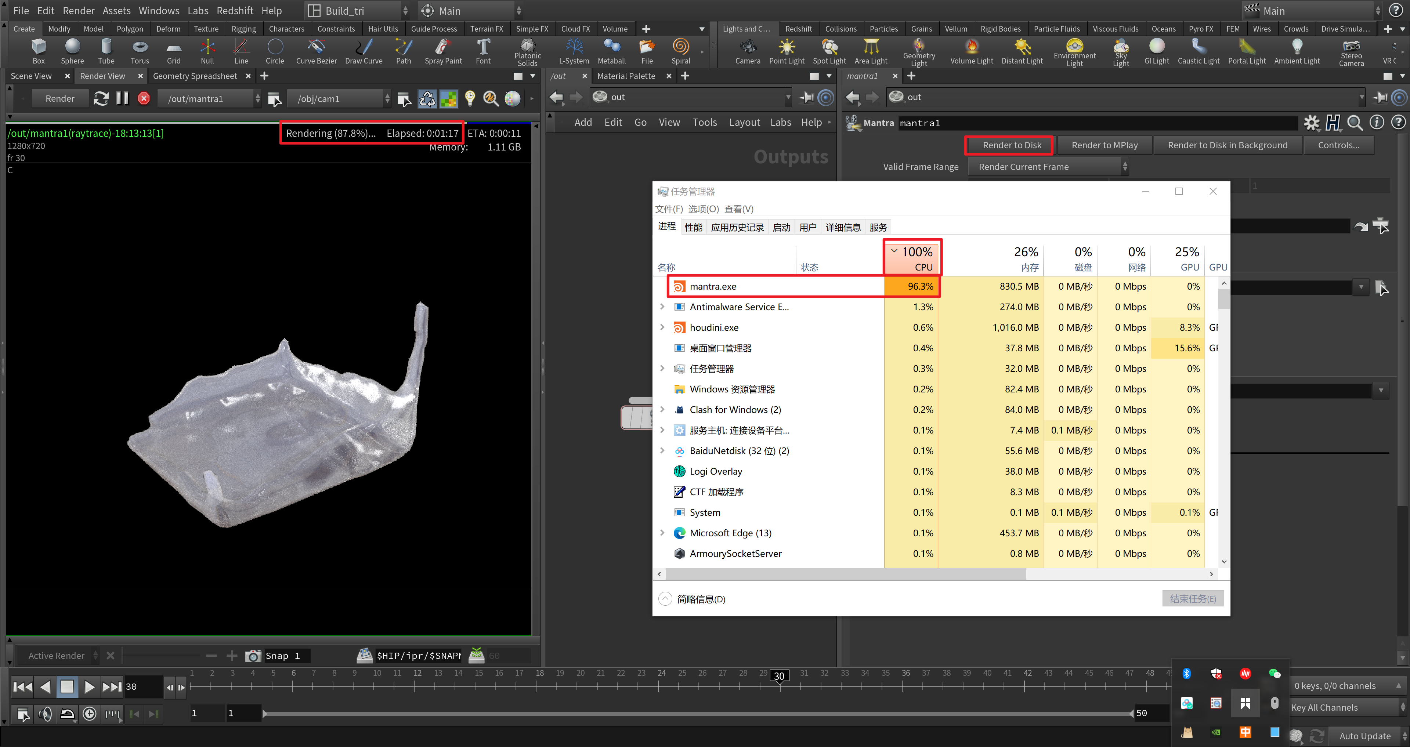Image resolution: width=1410 pixels, height=747 pixels.
Task: Toggle the color sphere icon in Render View toolbar
Action: [x=512, y=98]
